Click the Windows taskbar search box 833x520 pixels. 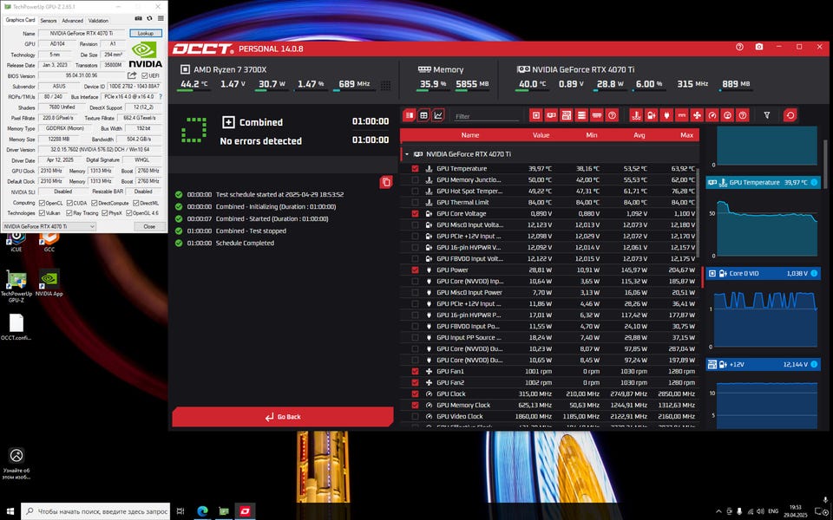click(95, 511)
